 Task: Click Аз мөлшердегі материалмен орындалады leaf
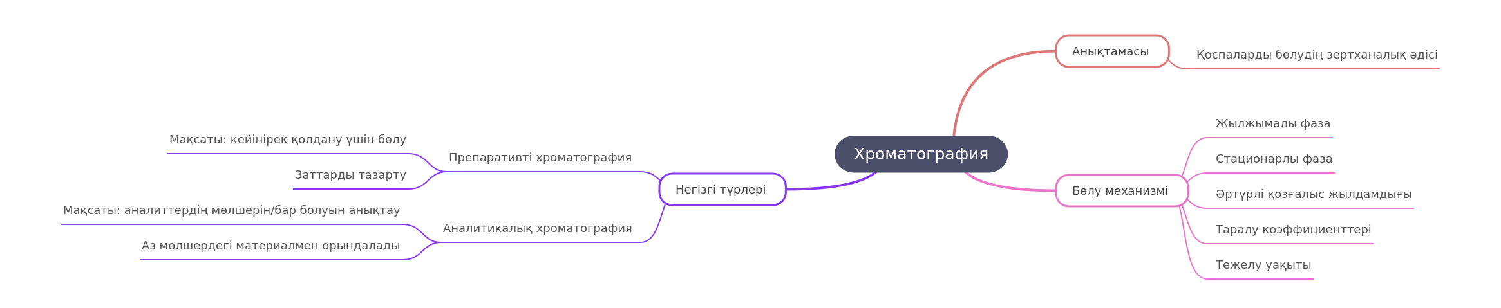[270, 246]
